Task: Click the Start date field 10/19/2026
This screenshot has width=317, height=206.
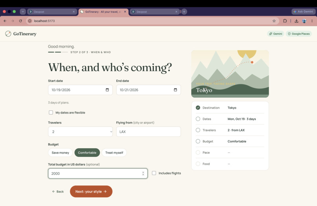Action: [80, 90]
